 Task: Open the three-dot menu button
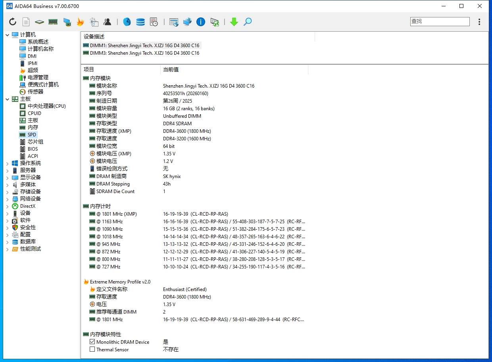pyautogui.click(x=479, y=22)
